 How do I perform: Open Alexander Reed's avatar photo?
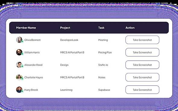(19, 65)
